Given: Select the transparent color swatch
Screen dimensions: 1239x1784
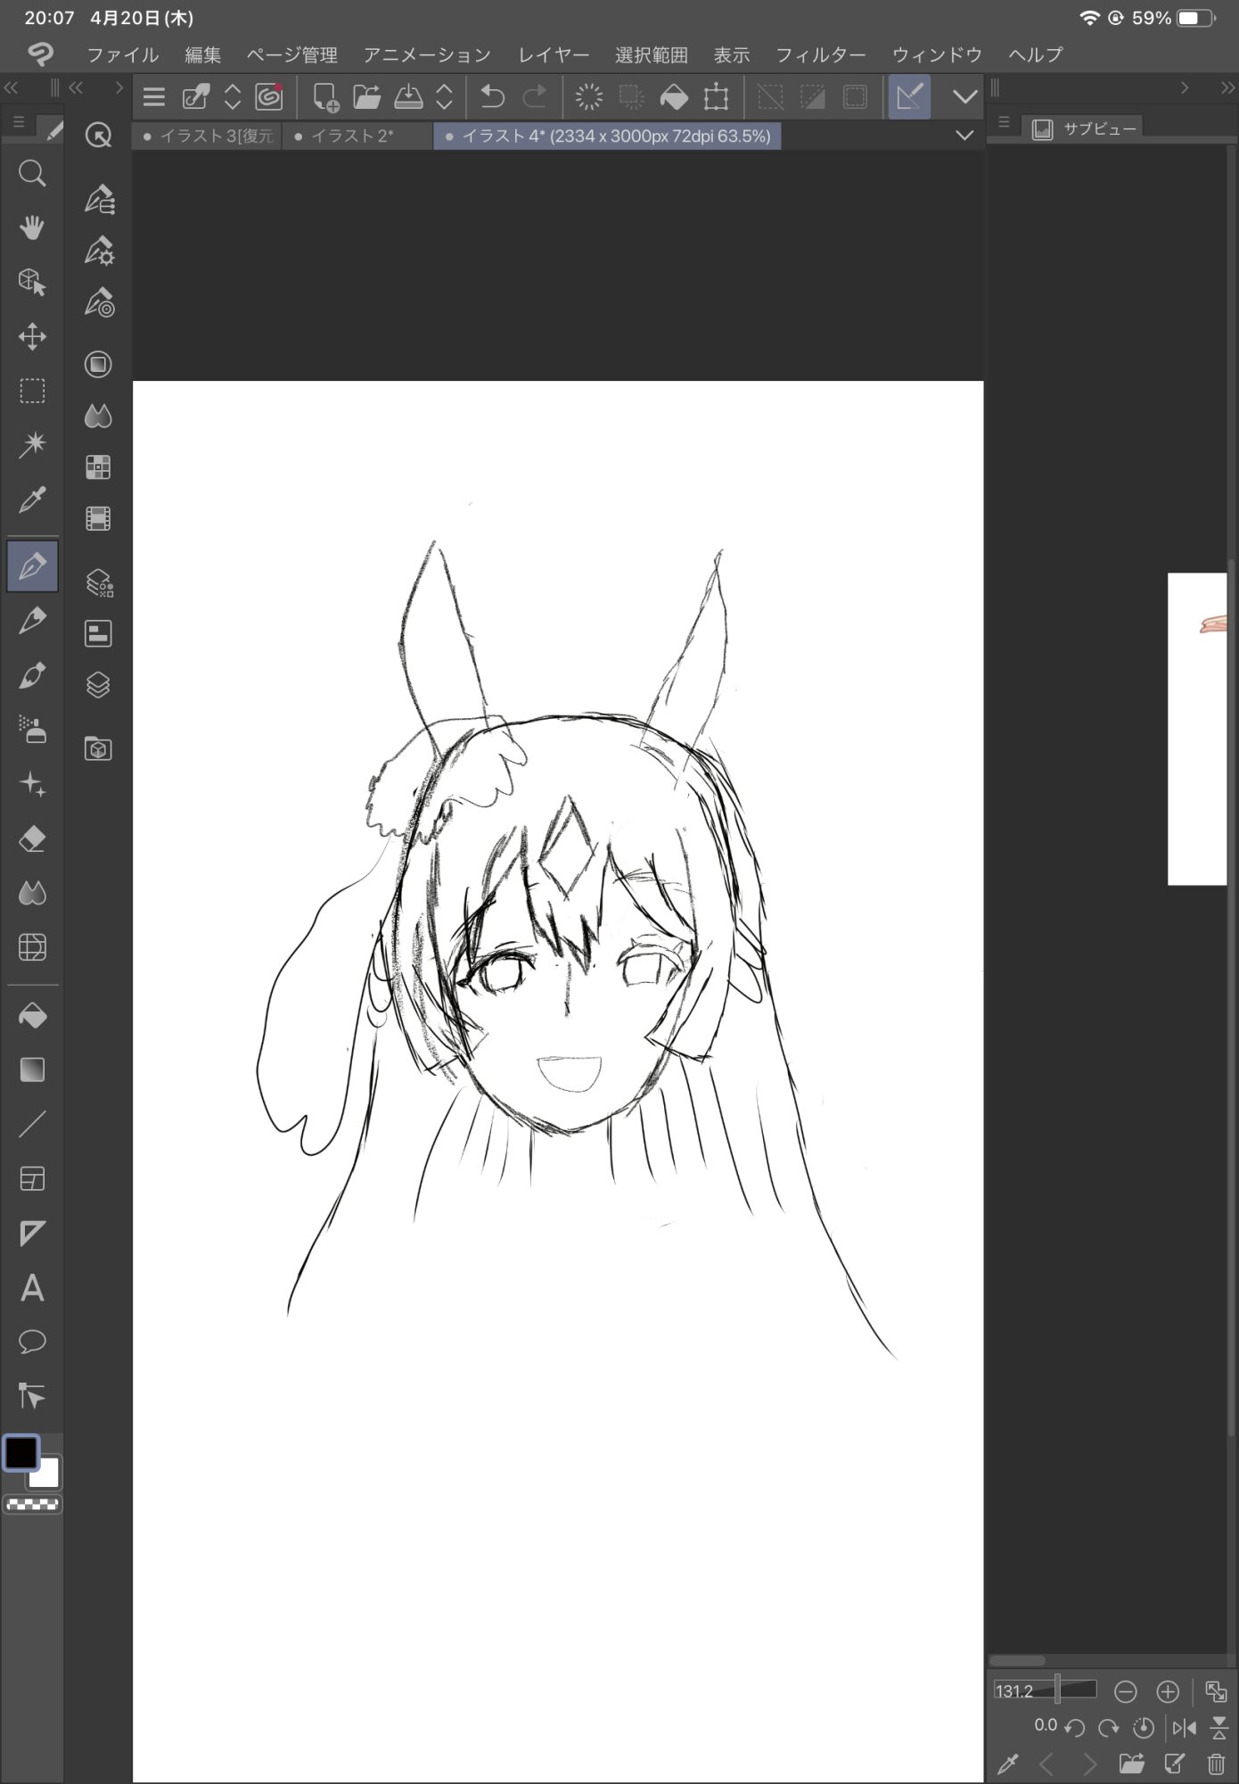Looking at the screenshot, I should pos(33,1505).
